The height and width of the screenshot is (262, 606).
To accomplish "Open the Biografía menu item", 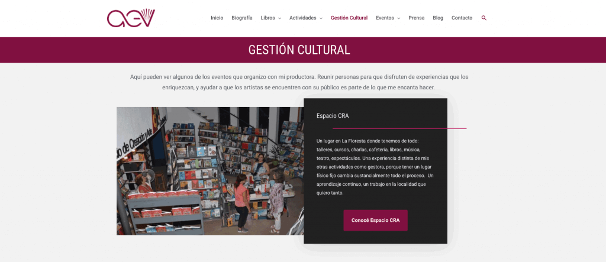I will click(242, 18).
